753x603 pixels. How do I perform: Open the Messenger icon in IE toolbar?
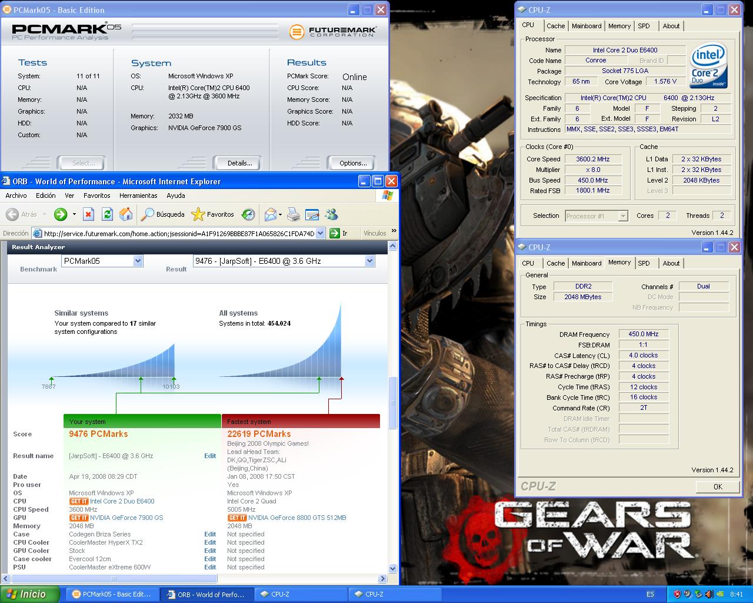click(331, 214)
